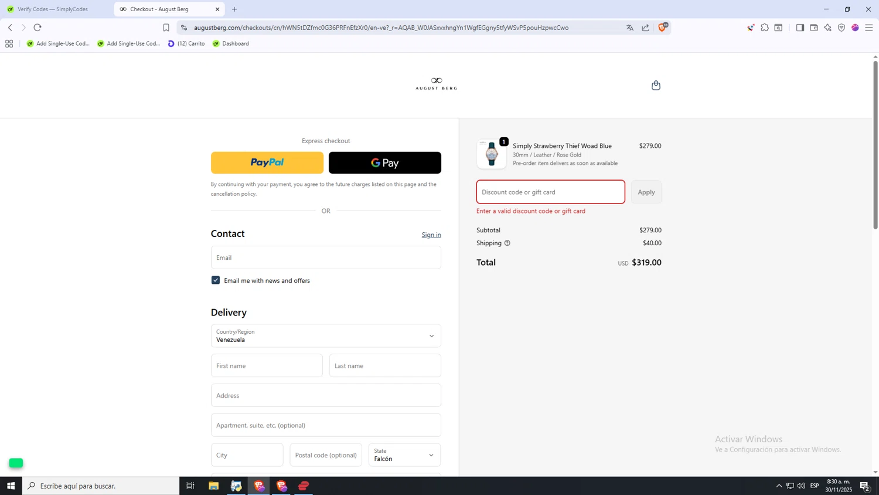
Task: Open the translate page icon
Action: coord(630,28)
